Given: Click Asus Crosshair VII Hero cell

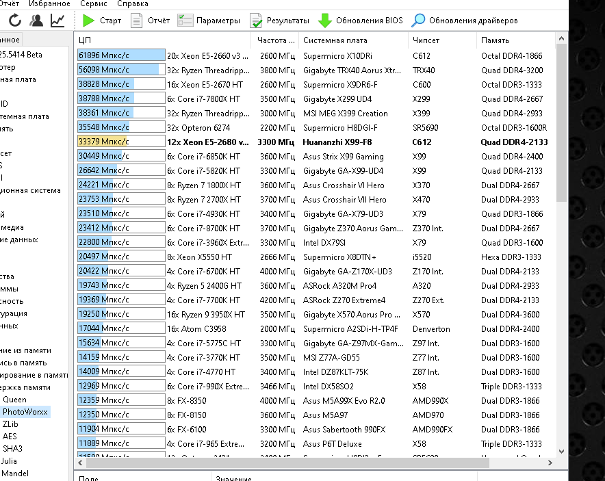Looking at the screenshot, I should [x=344, y=199].
